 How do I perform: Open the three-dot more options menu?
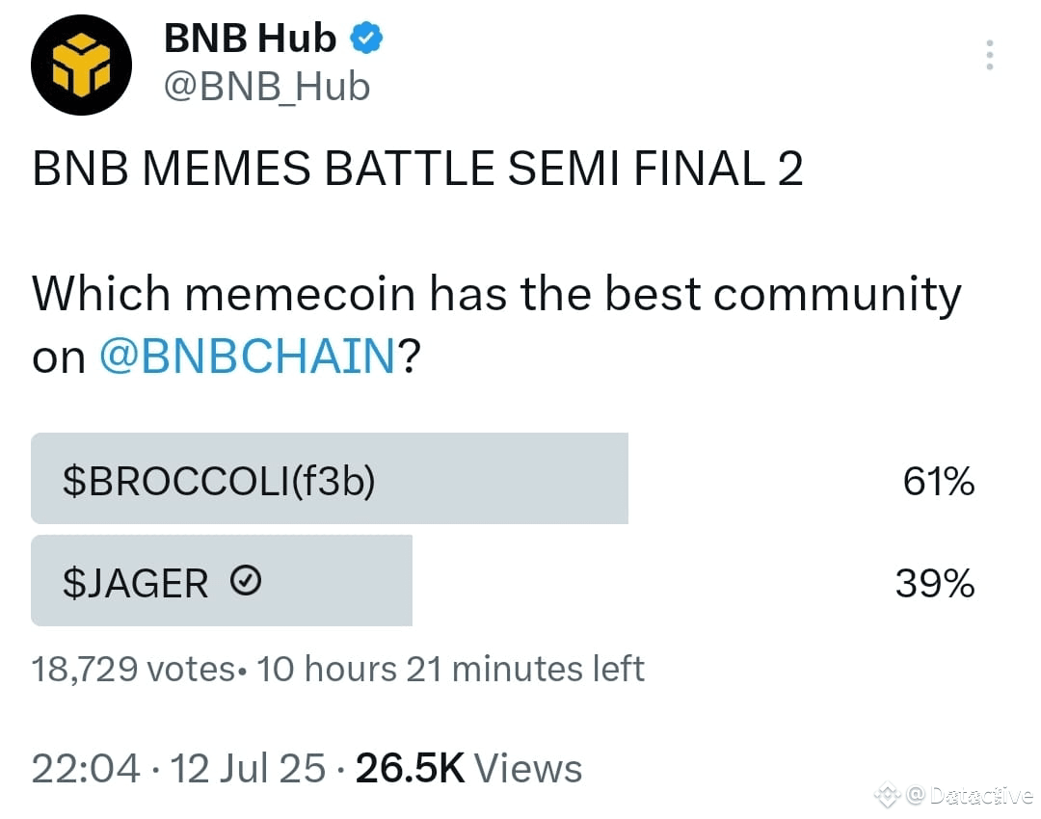[x=989, y=55]
